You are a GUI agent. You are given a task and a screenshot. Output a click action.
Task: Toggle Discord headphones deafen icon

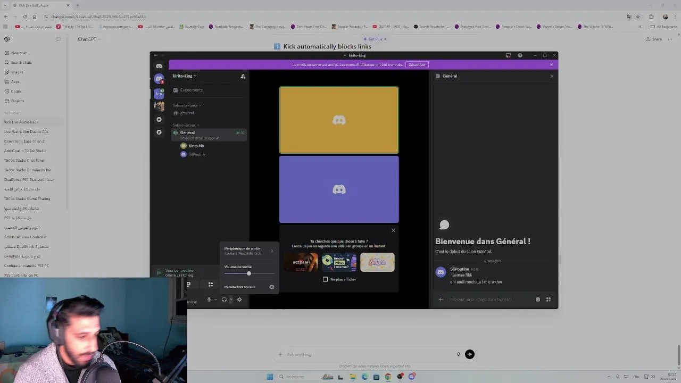point(224,299)
